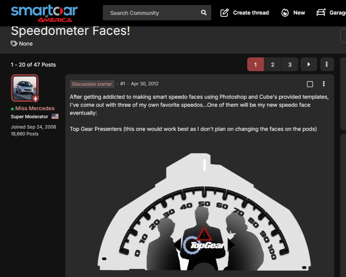This screenshot has width=346, height=277.
Task: Click the Garage car icon
Action: tap(321, 13)
